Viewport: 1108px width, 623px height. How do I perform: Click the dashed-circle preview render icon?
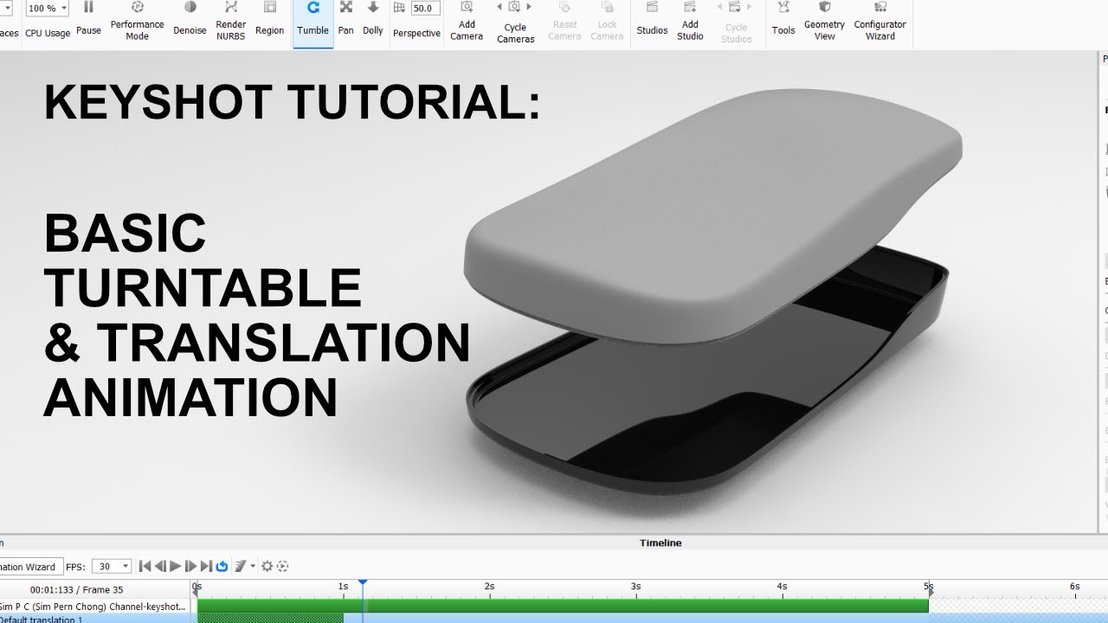282,566
